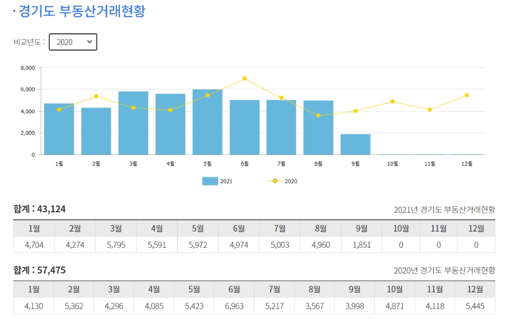
Task: Click the 12월 axis label on the chart
Action: [x=468, y=163]
